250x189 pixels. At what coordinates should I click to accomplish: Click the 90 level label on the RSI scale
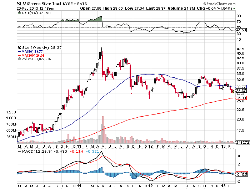[x=239, y=16]
